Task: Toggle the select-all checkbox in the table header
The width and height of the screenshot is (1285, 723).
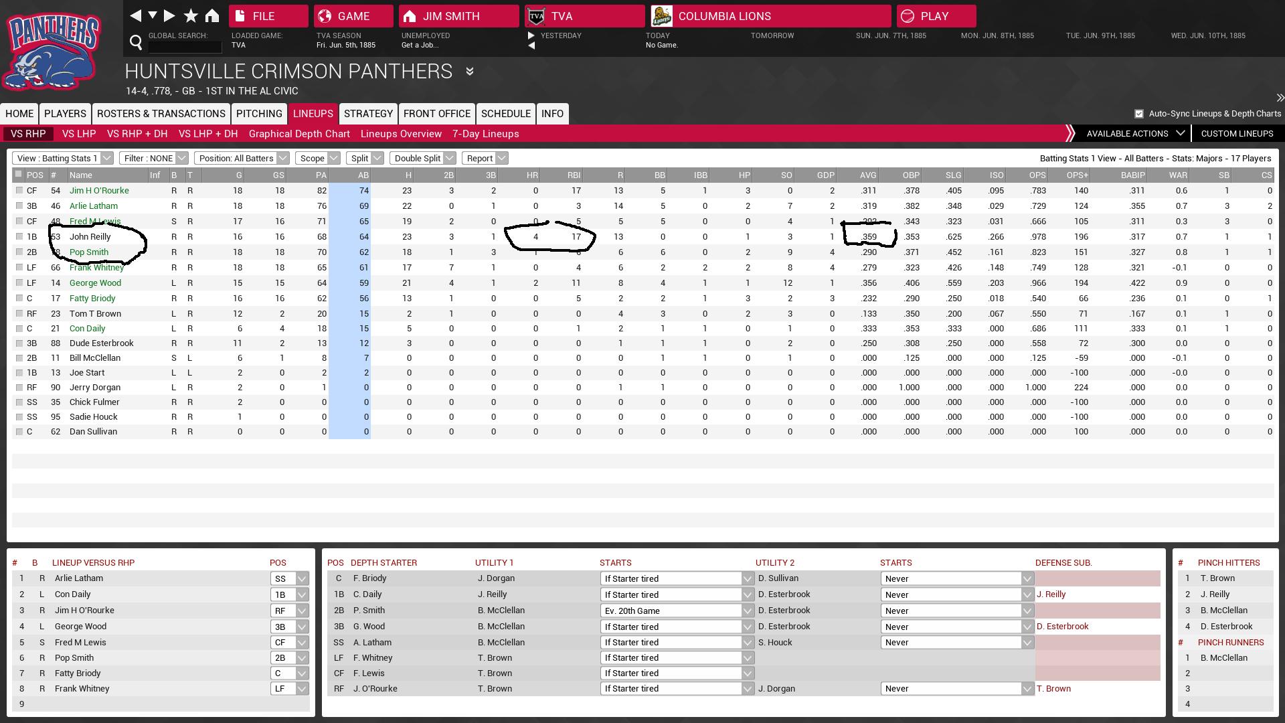Action: [19, 174]
